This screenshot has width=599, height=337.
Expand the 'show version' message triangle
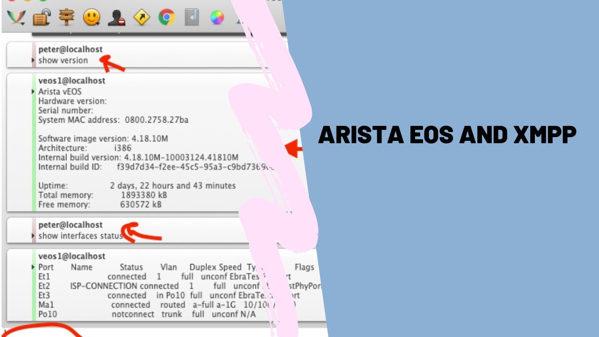click(x=32, y=60)
